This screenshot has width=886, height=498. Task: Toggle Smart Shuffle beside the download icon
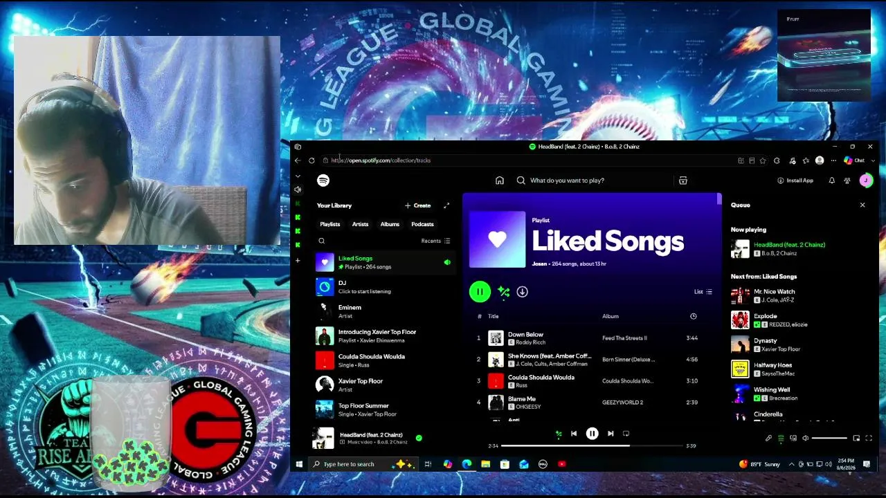pos(503,292)
